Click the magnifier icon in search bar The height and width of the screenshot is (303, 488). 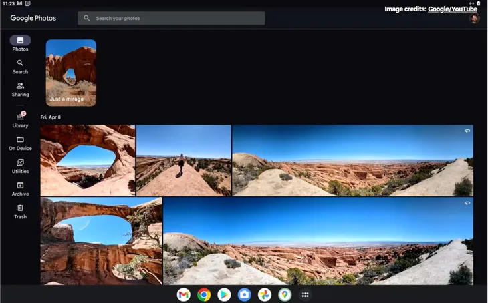coord(86,18)
